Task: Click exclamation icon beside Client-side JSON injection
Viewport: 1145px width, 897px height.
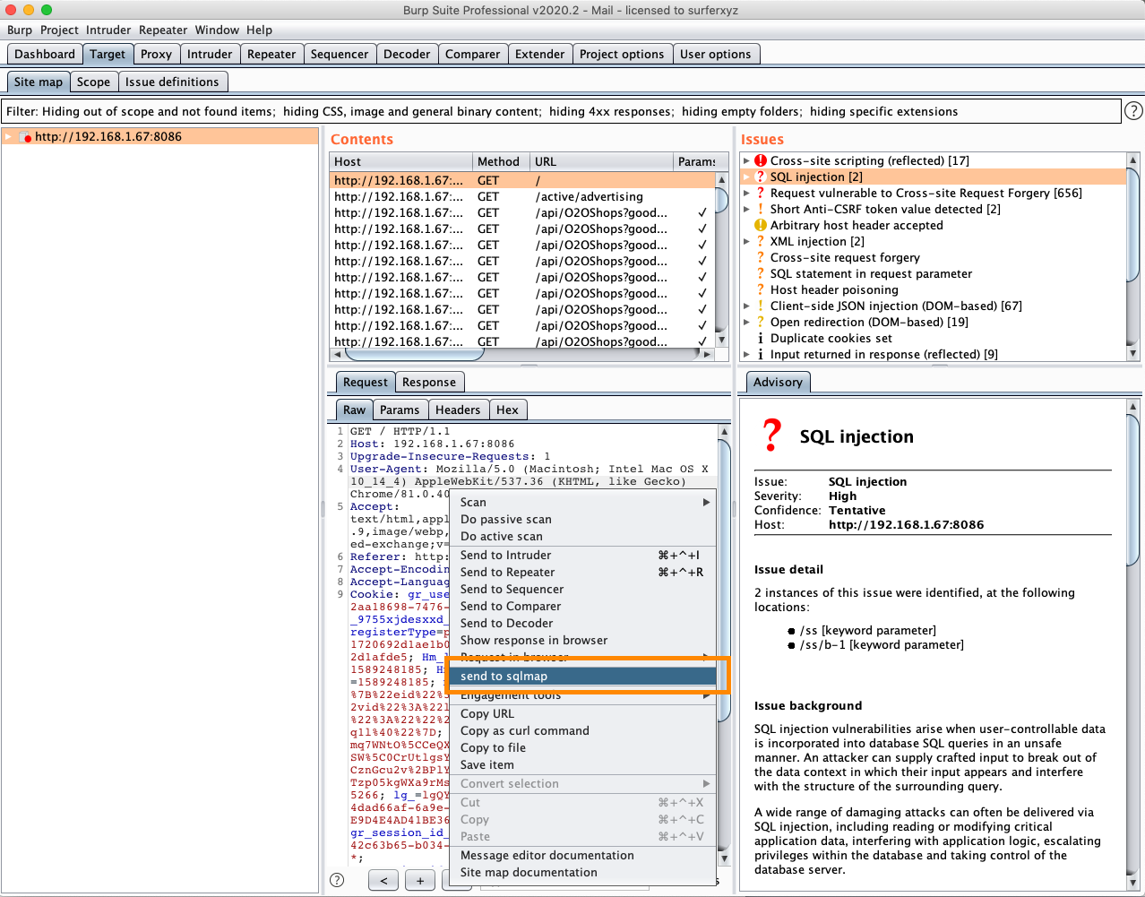Action: 761,306
